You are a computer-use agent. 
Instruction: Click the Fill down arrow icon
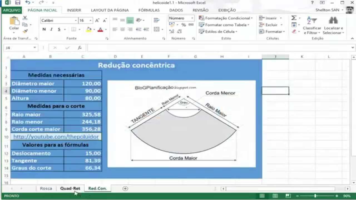click(x=294, y=25)
